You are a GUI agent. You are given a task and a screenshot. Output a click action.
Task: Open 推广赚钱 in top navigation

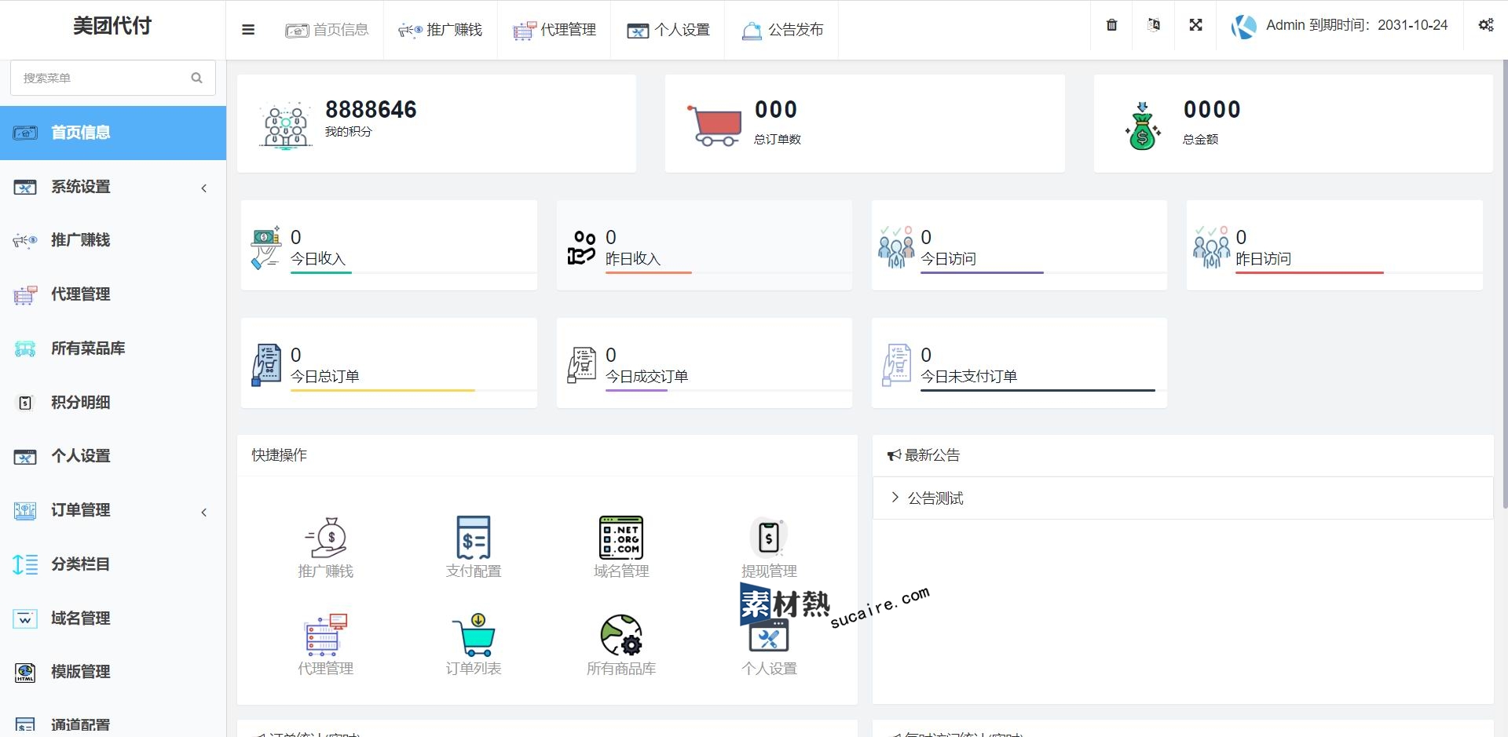coord(441,30)
